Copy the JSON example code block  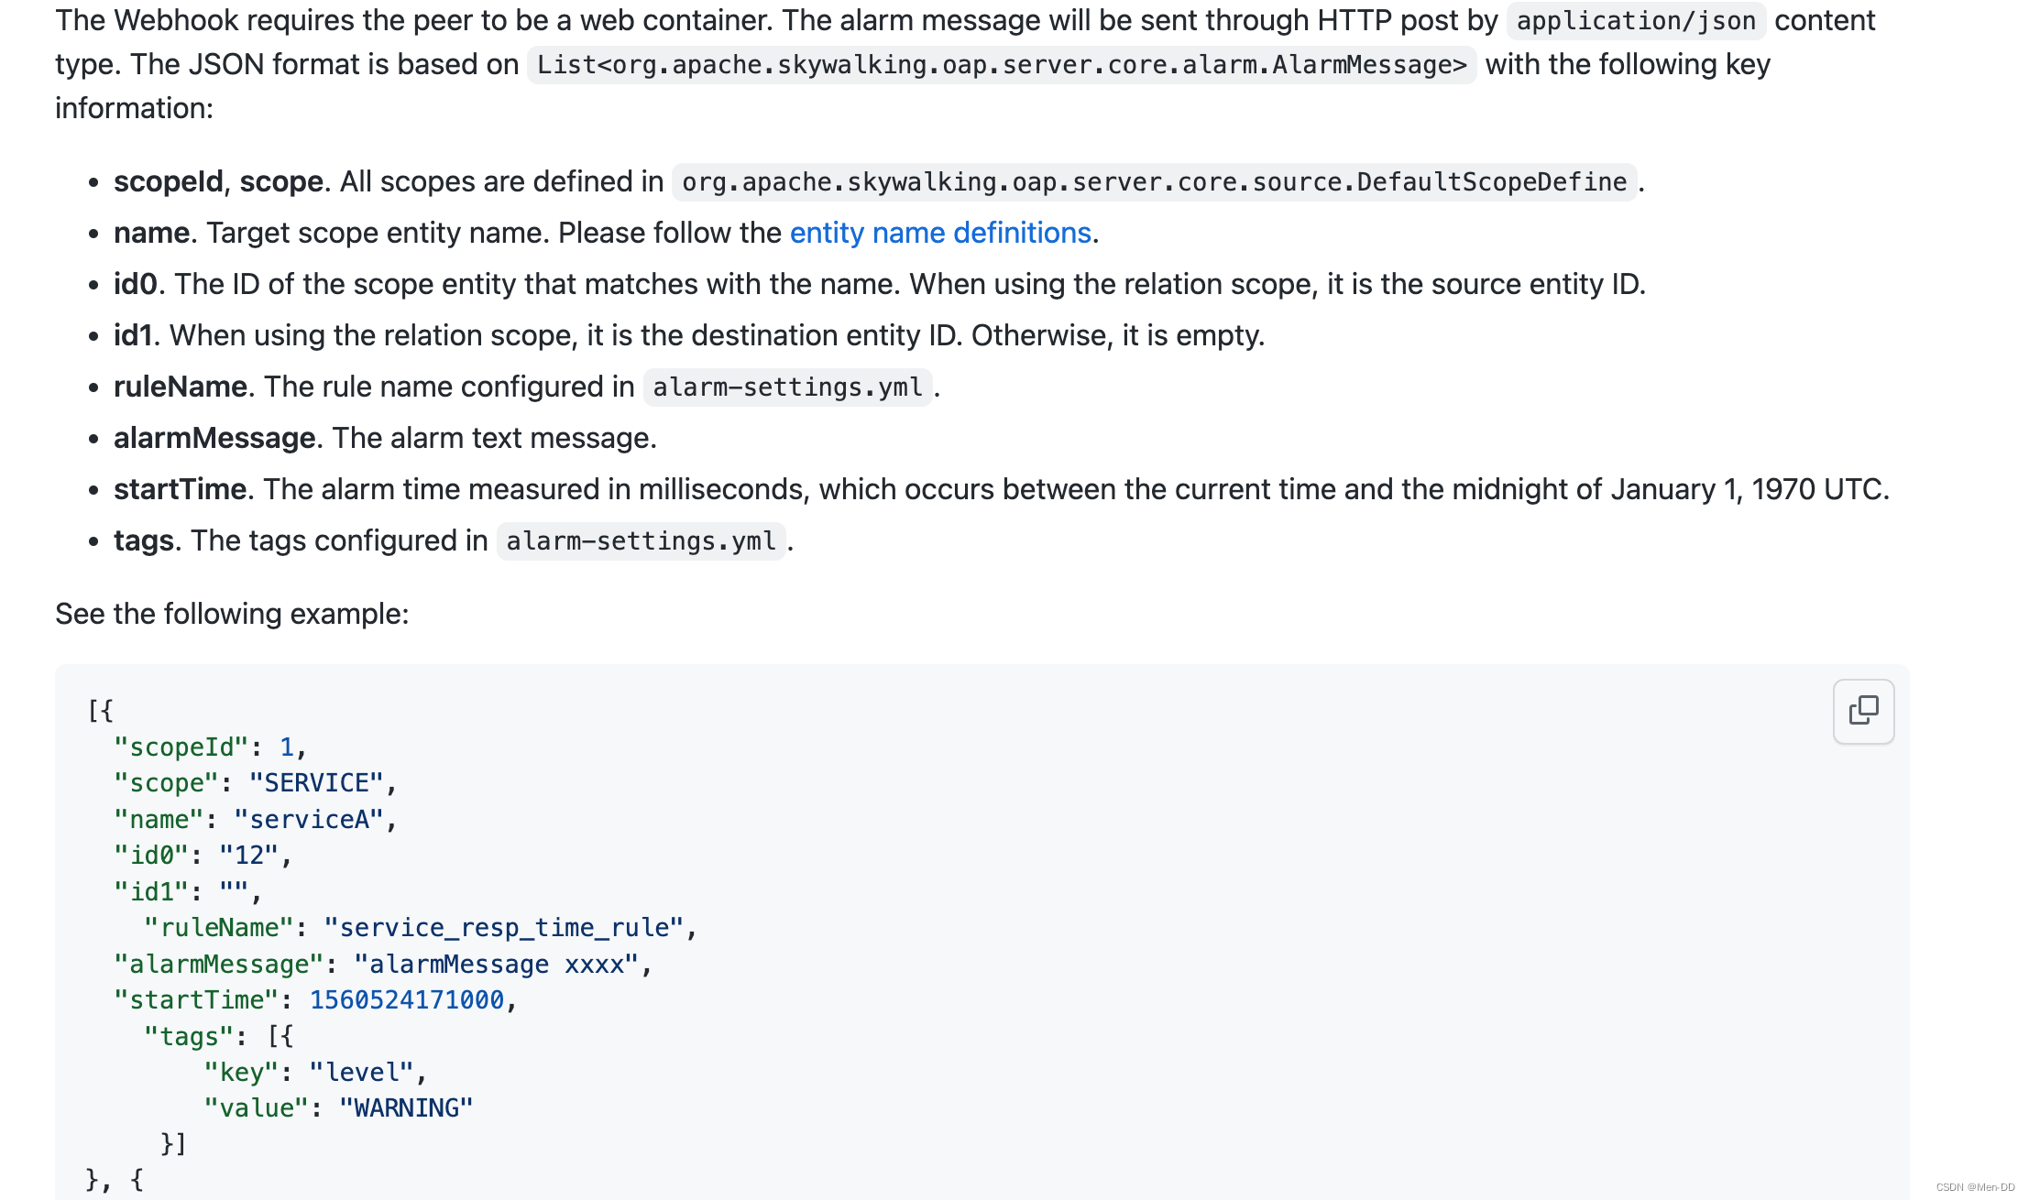coord(1863,711)
